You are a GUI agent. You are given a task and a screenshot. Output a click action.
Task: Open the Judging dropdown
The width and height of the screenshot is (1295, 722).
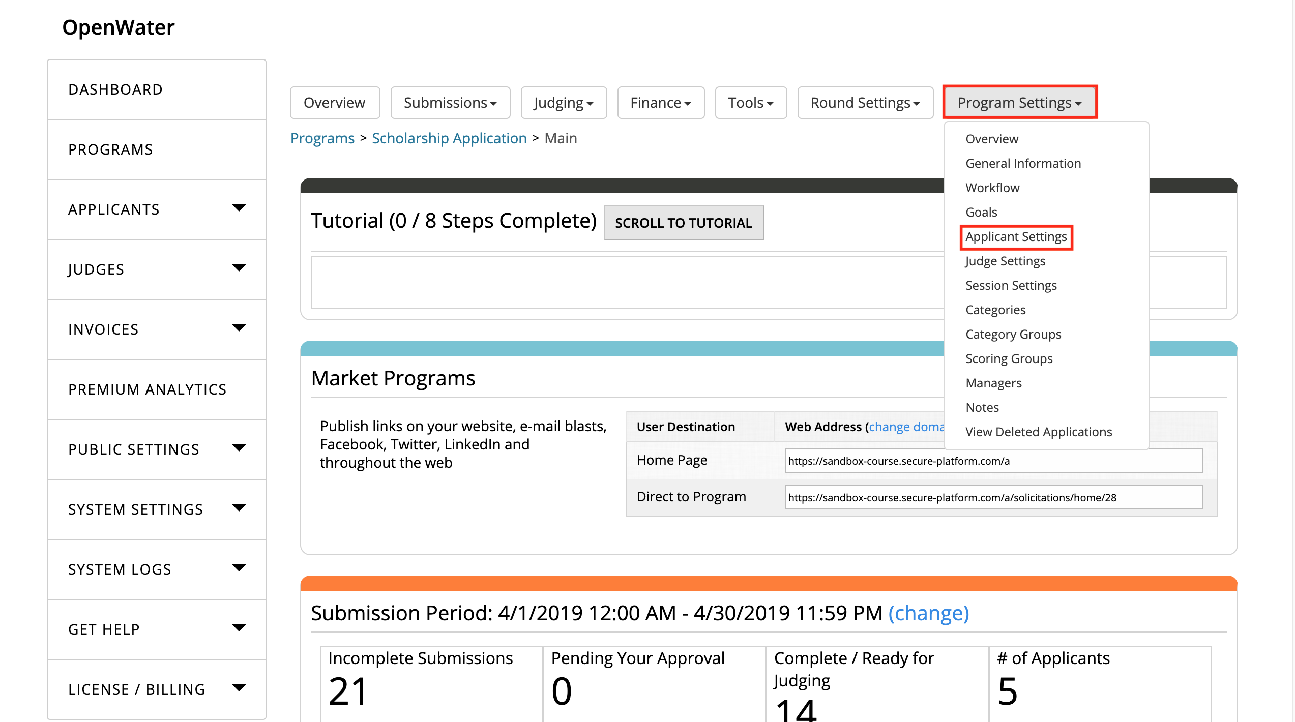tap(564, 103)
